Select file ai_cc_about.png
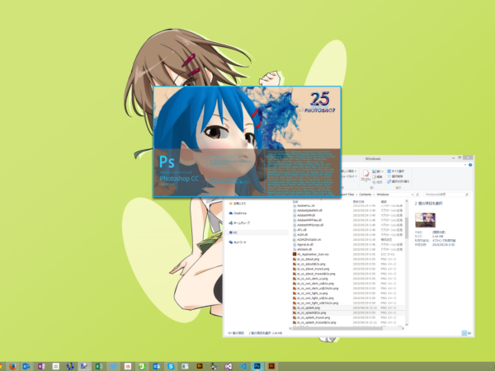The height and width of the screenshot is (371, 495). pos(308,259)
